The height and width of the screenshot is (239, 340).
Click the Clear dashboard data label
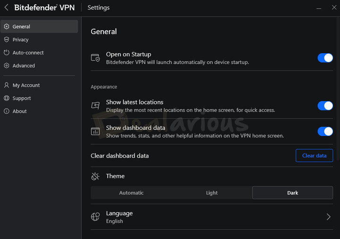(119, 156)
